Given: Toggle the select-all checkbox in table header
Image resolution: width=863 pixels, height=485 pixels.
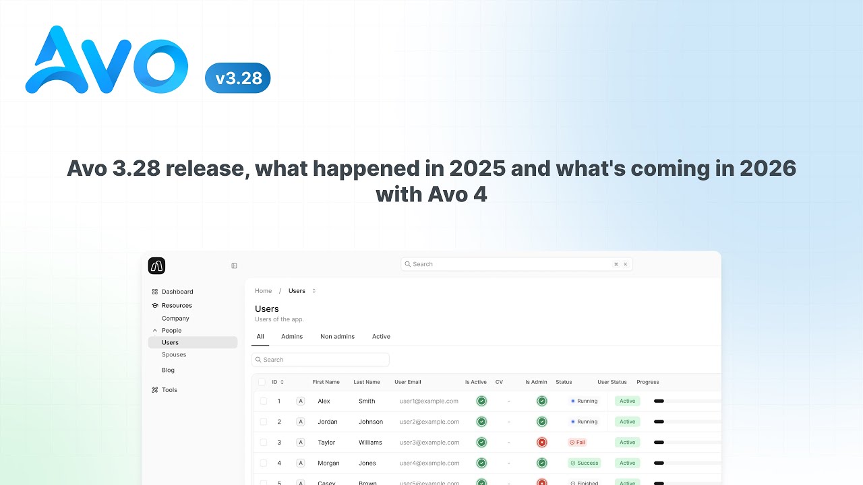Looking at the screenshot, I should click(x=262, y=382).
